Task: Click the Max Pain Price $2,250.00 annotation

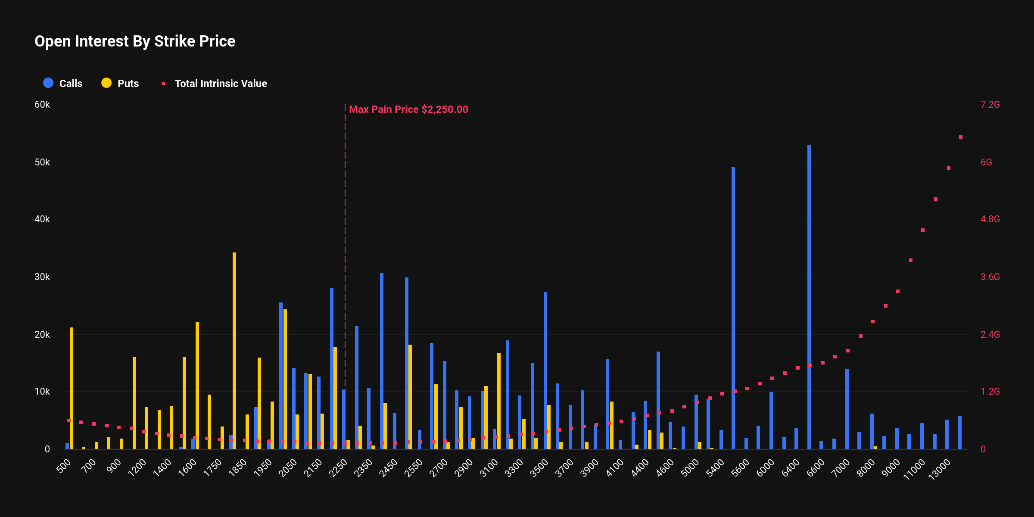Action: (408, 109)
